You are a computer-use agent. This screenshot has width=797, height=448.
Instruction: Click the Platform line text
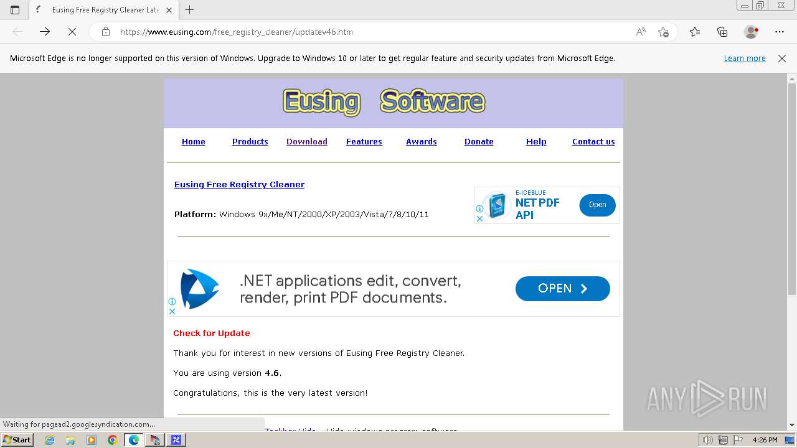(301, 214)
